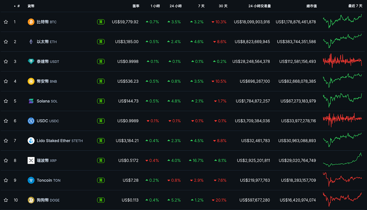Viewport: 367px width, 210px height.
Task: Star USDC as a favorite
Action: (6, 121)
